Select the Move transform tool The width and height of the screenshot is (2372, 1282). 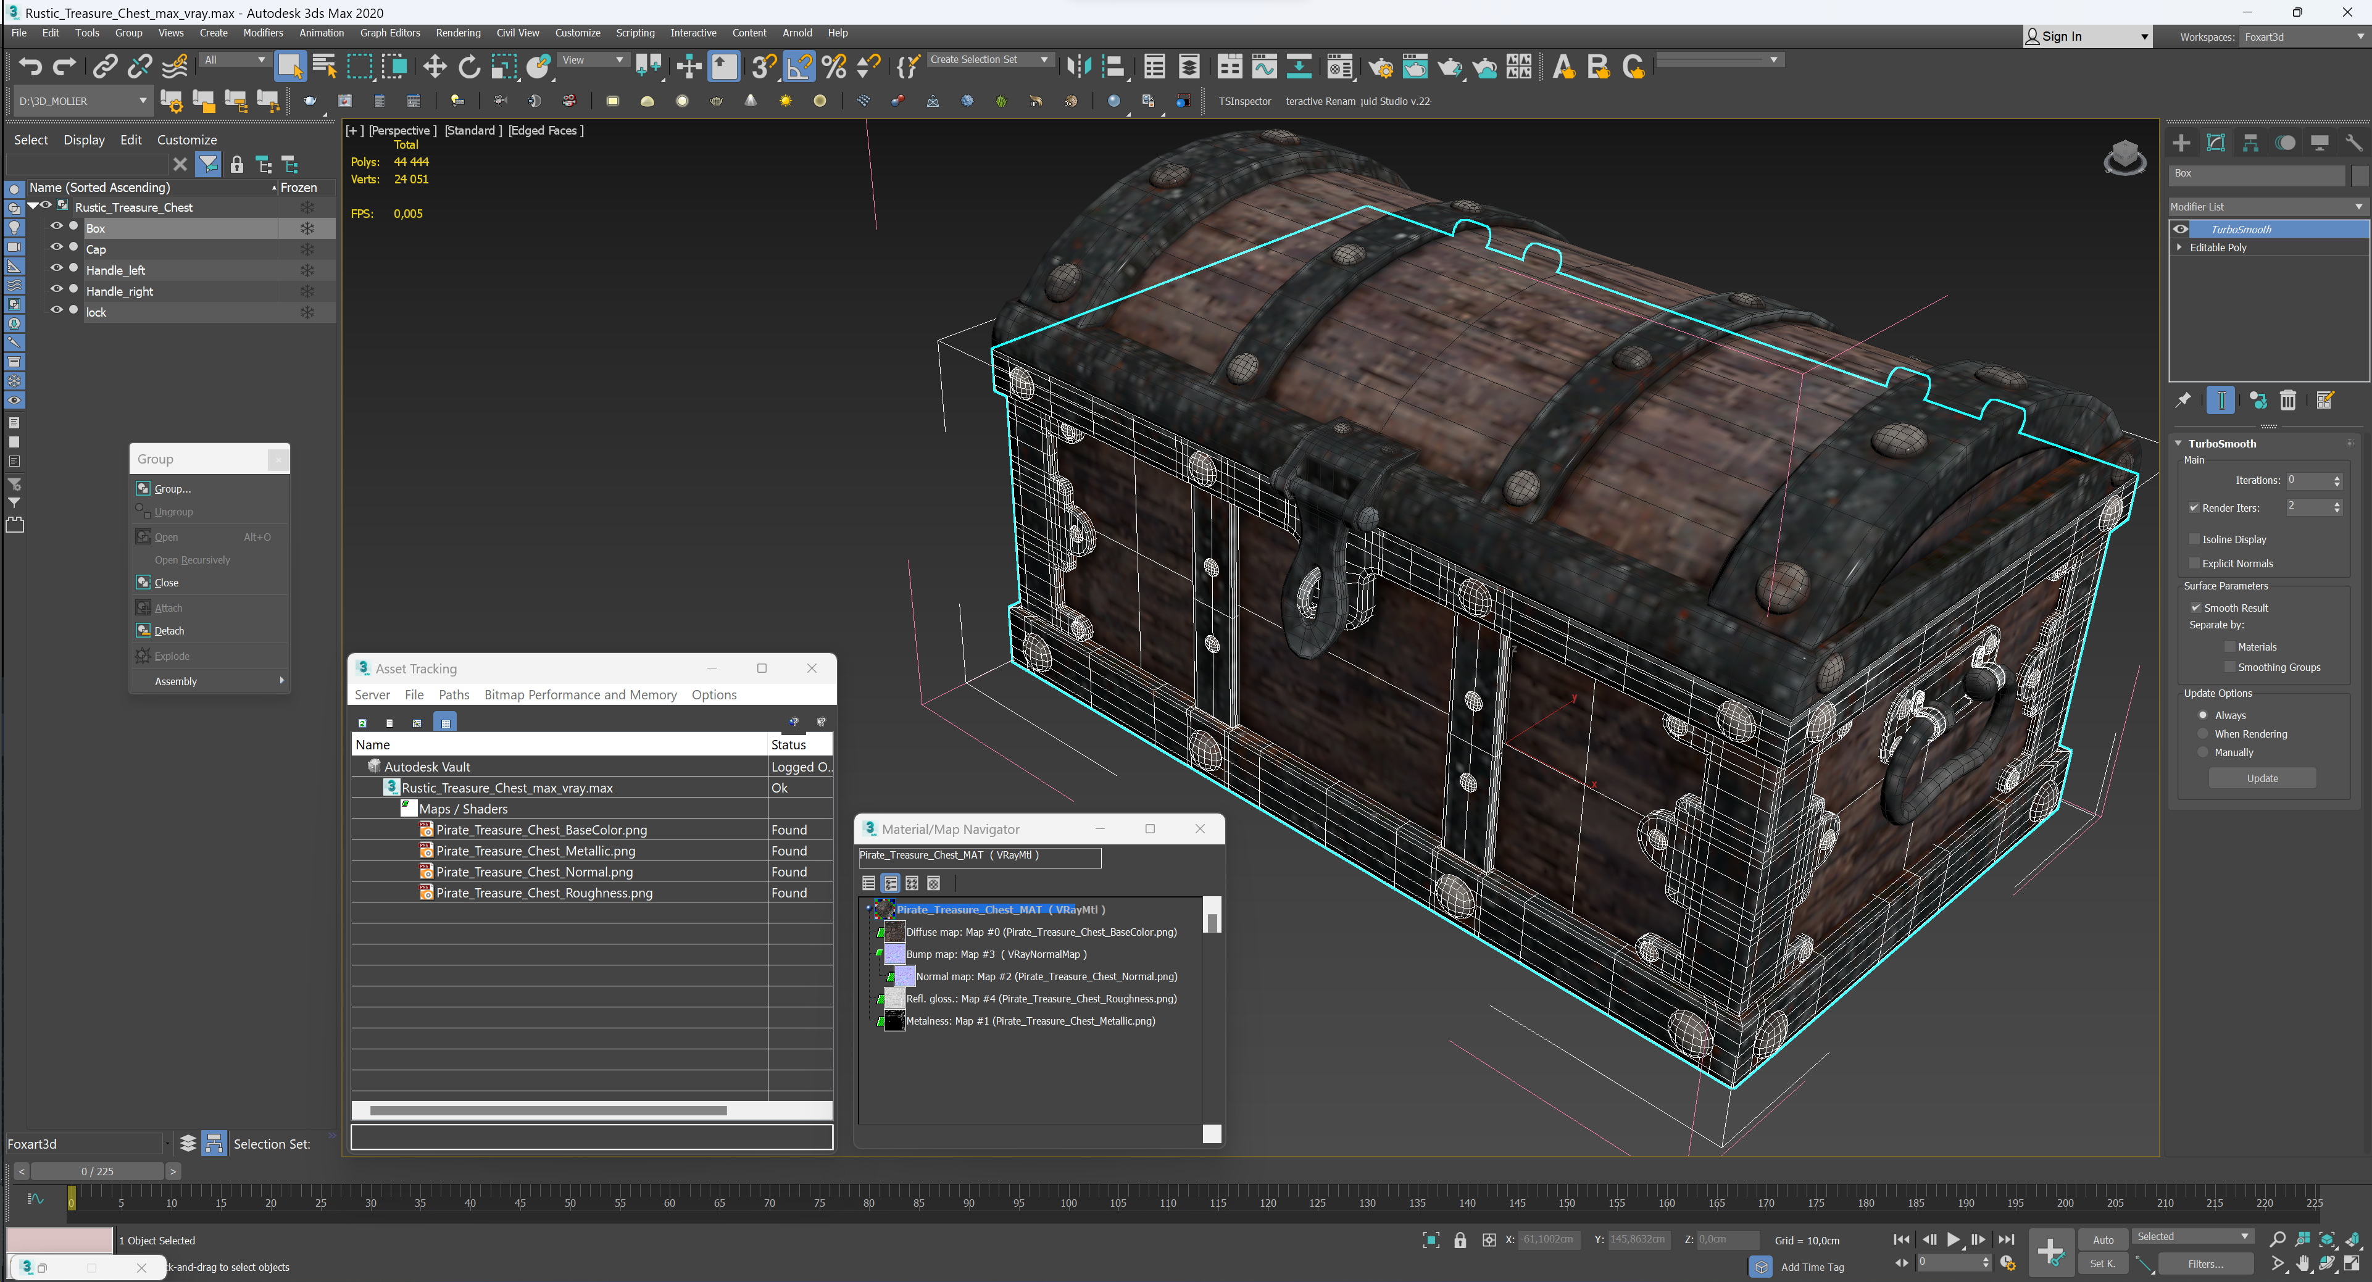pyautogui.click(x=435, y=66)
